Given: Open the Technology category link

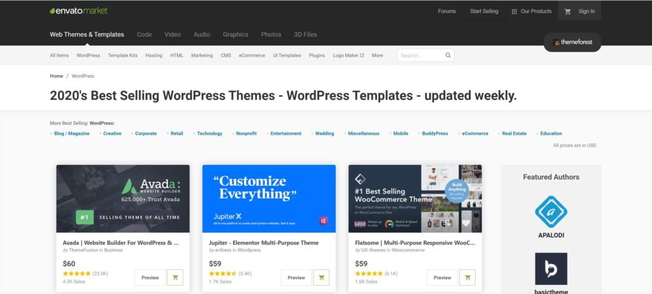Looking at the screenshot, I should [x=209, y=134].
